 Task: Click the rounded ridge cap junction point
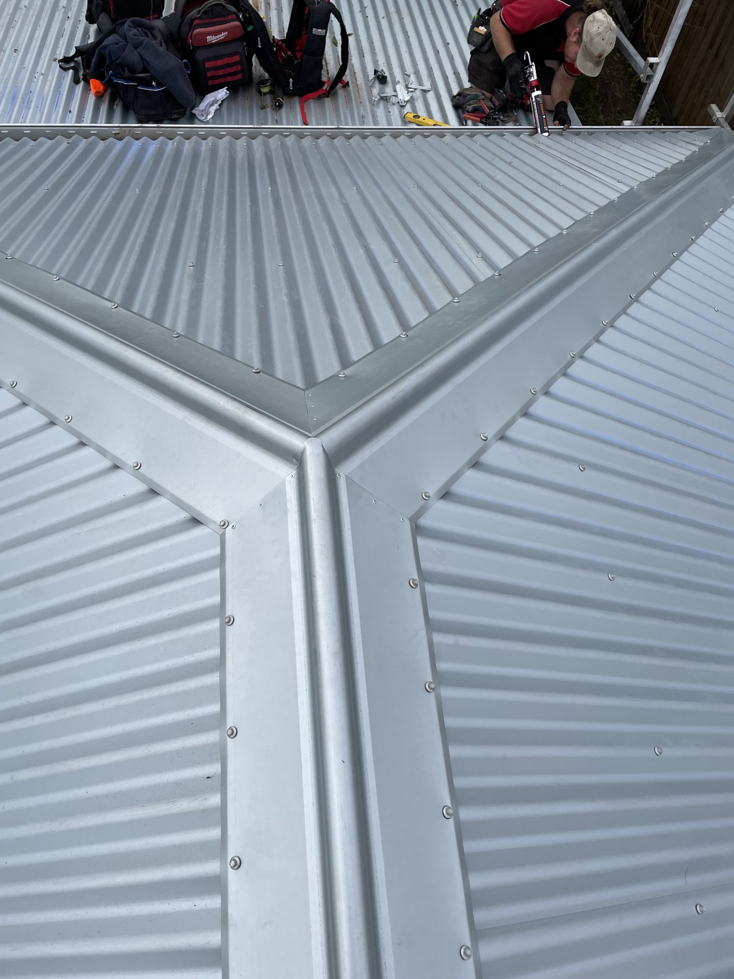tap(312, 451)
